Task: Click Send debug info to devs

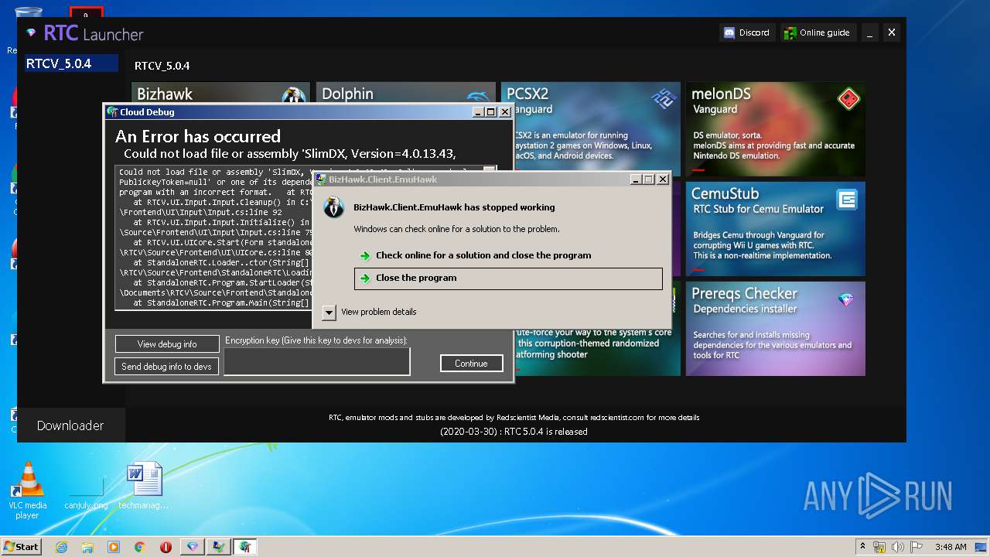Action: coord(167,367)
